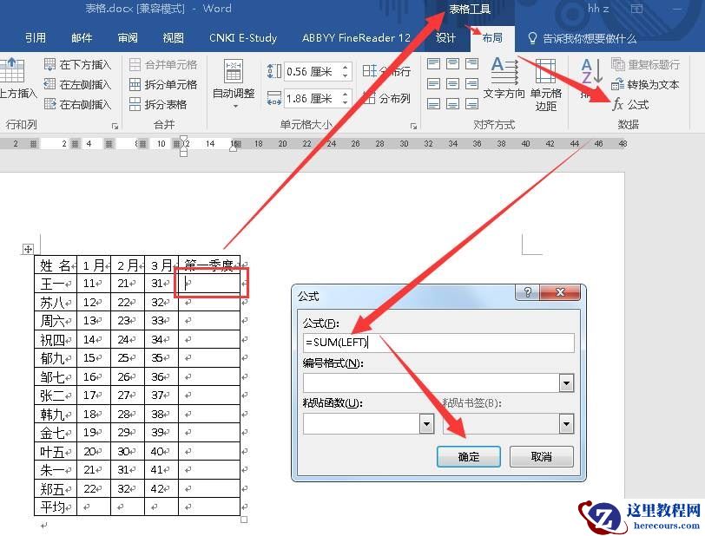Click 重复标题行 (repeat header rows)
The image size is (705, 536).
645,65
